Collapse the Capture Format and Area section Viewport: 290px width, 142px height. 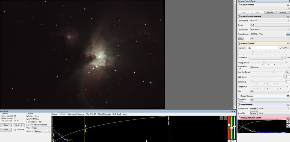[x=239, y=17]
